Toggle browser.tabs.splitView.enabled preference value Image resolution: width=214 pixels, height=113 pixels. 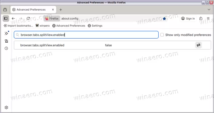(x=198, y=45)
